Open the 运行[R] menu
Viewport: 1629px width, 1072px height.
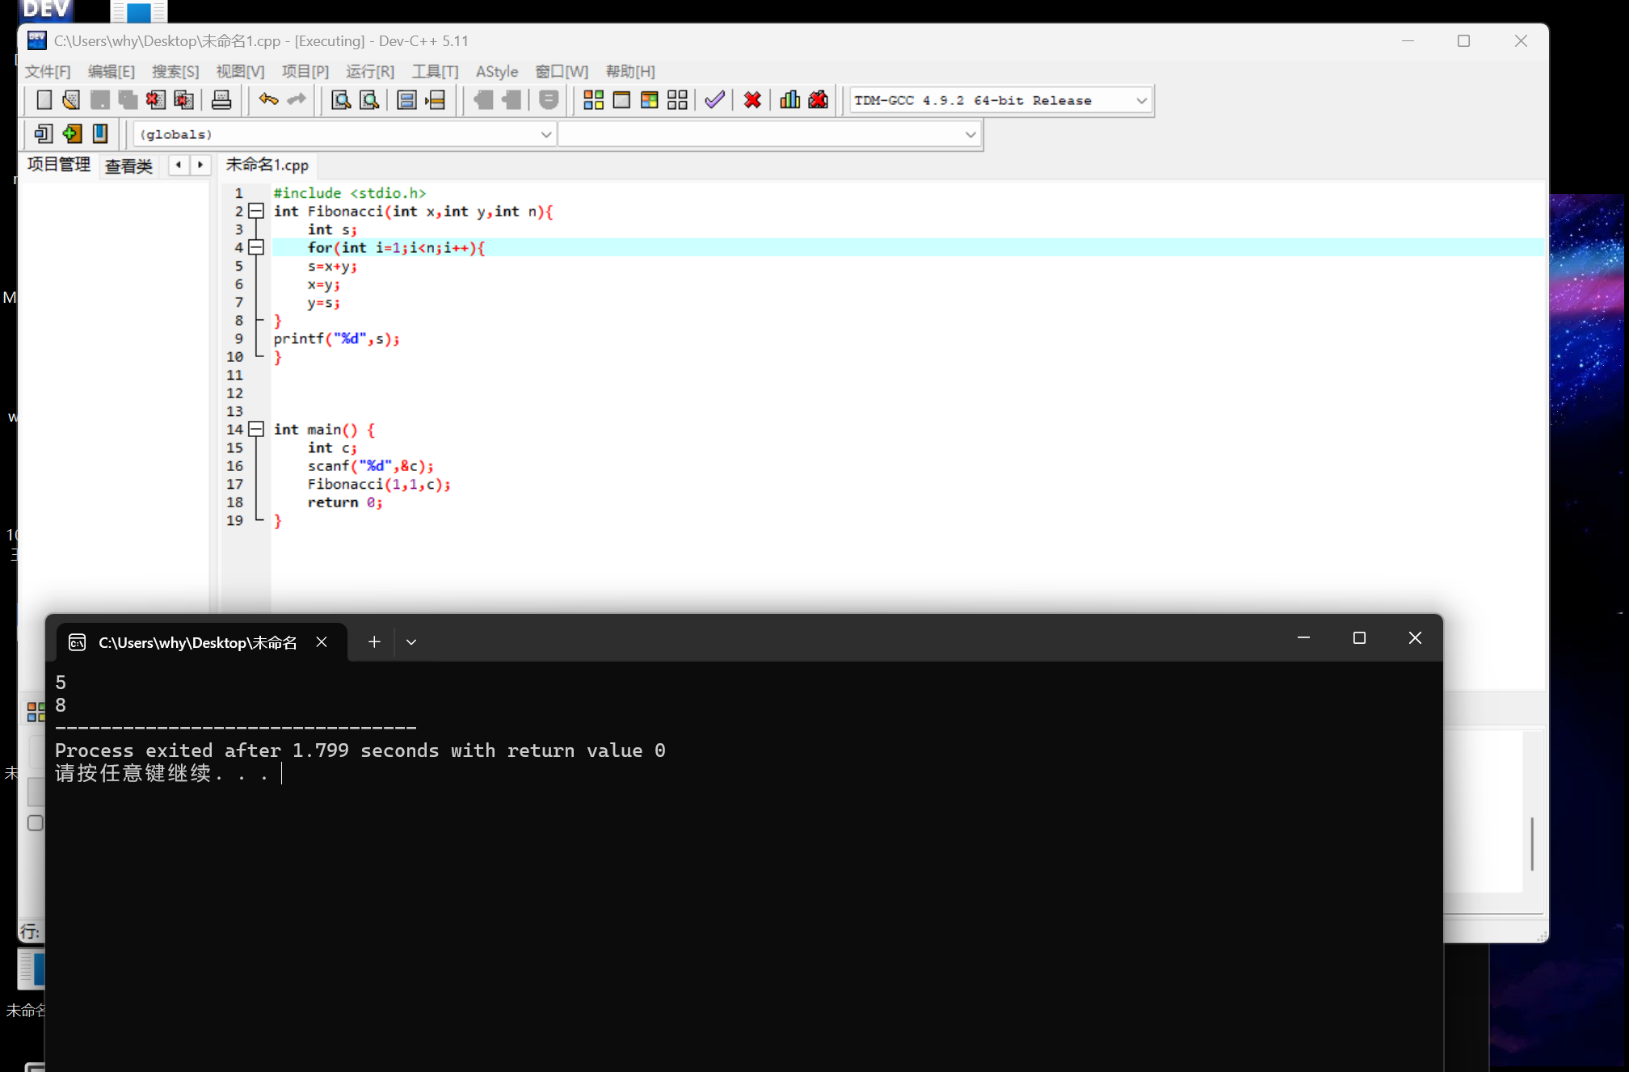pos(369,72)
